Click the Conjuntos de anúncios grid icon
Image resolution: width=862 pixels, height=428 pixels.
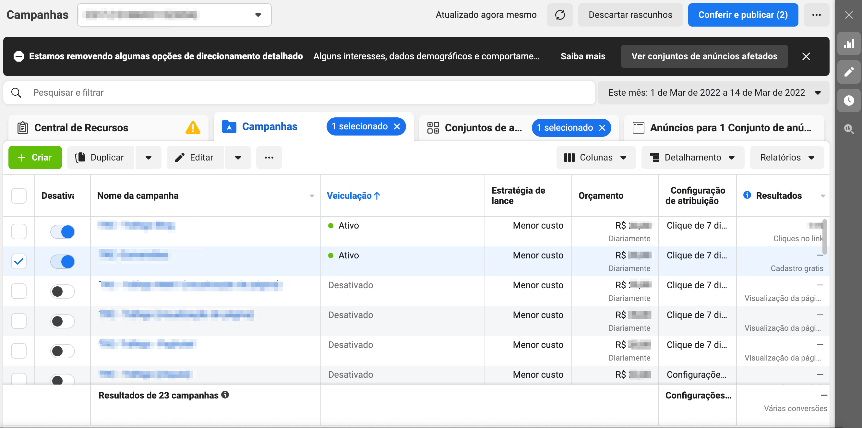(433, 127)
